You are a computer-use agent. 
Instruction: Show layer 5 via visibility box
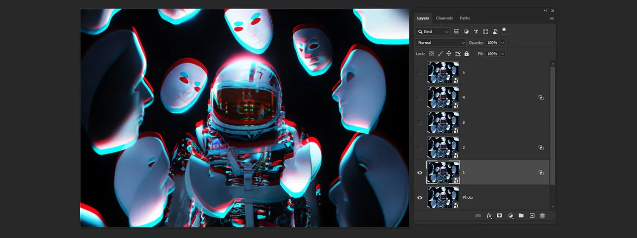(x=420, y=72)
